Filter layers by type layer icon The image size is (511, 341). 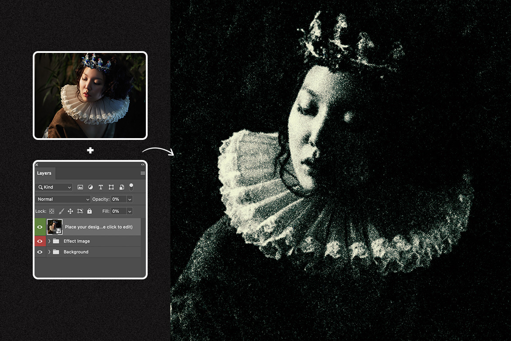pyautogui.click(x=100, y=187)
